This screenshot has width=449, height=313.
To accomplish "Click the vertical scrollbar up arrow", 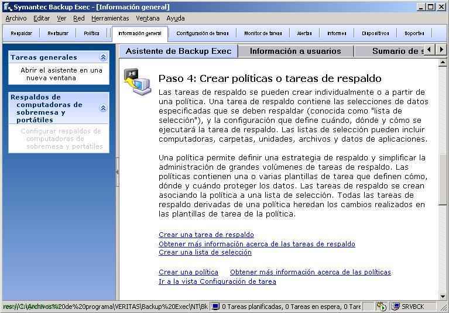I will coord(443,63).
